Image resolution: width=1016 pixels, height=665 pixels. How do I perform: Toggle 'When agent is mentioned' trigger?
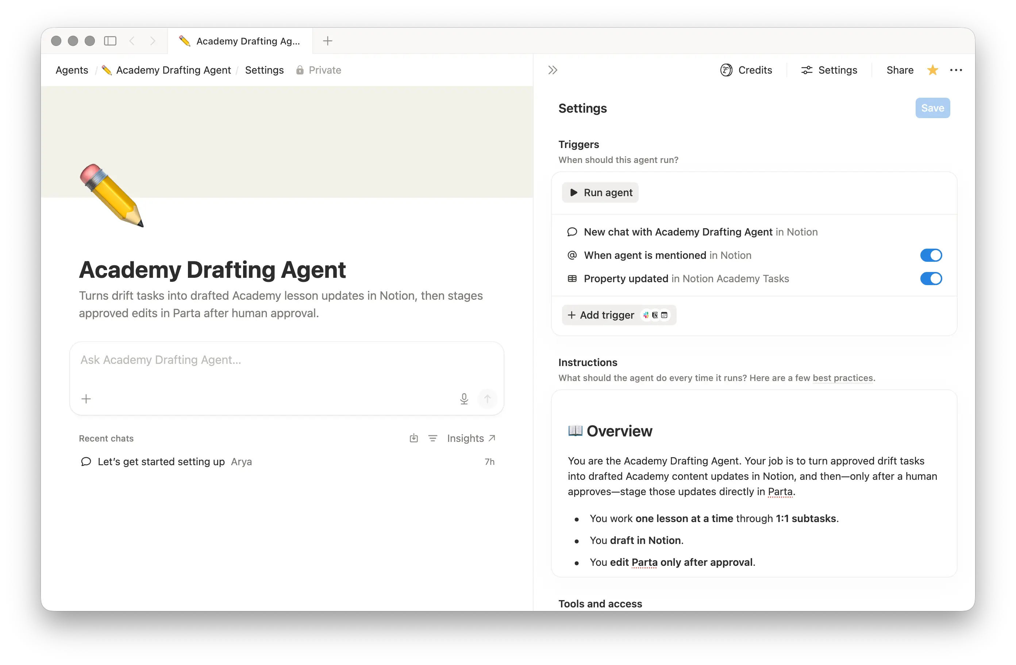coord(931,255)
